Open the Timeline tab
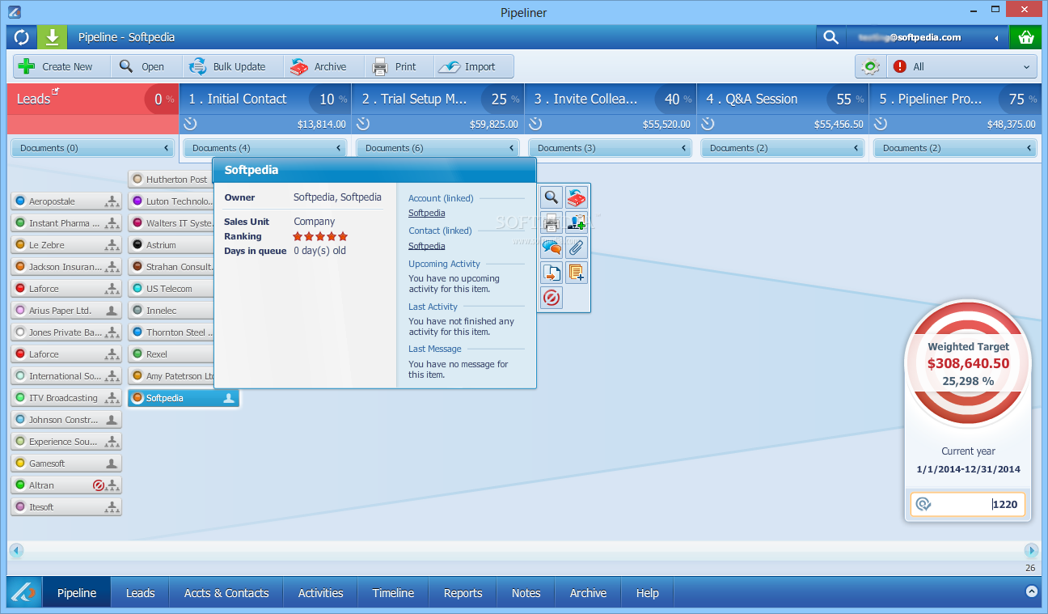 tap(393, 593)
